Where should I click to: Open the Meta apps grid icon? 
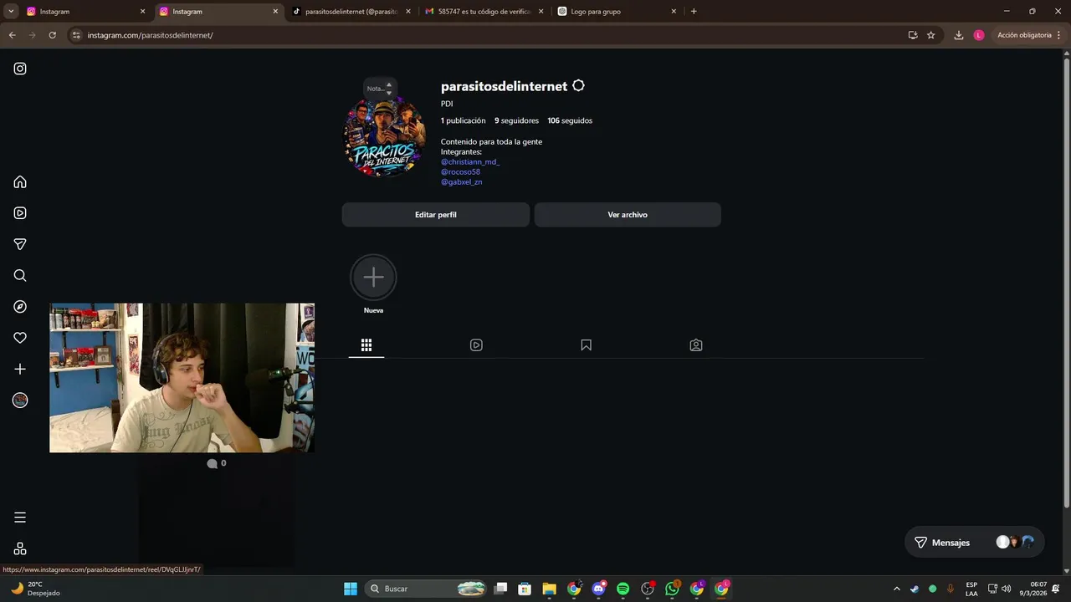(20, 548)
